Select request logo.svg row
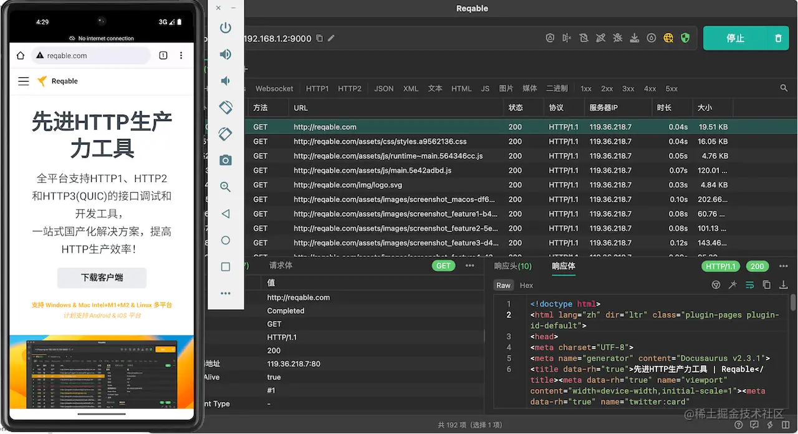Screen dimensions: 798x434 pos(500,185)
